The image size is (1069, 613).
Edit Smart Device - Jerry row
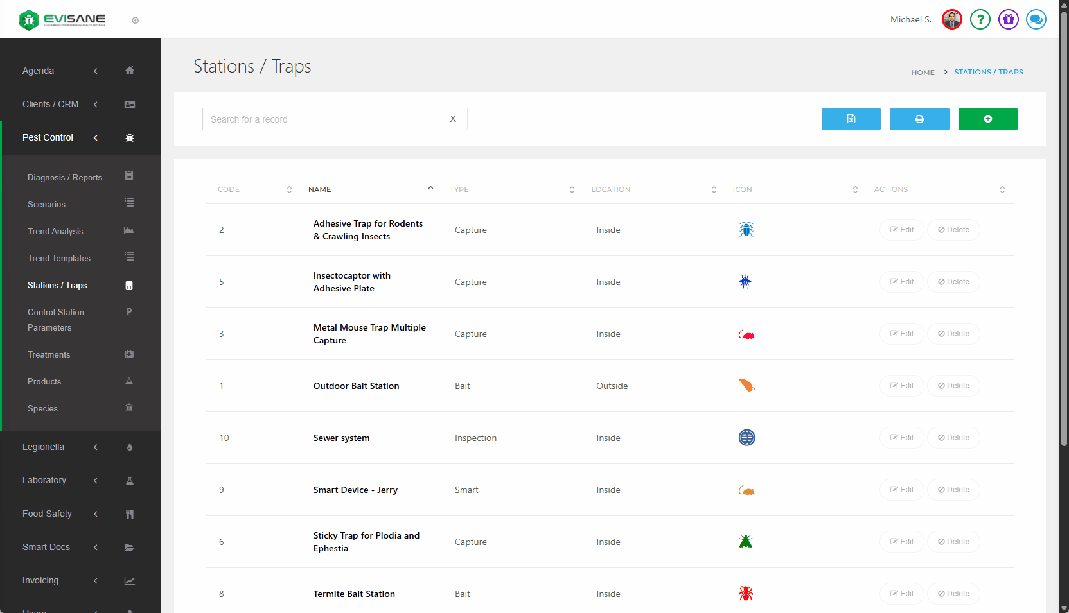(902, 490)
